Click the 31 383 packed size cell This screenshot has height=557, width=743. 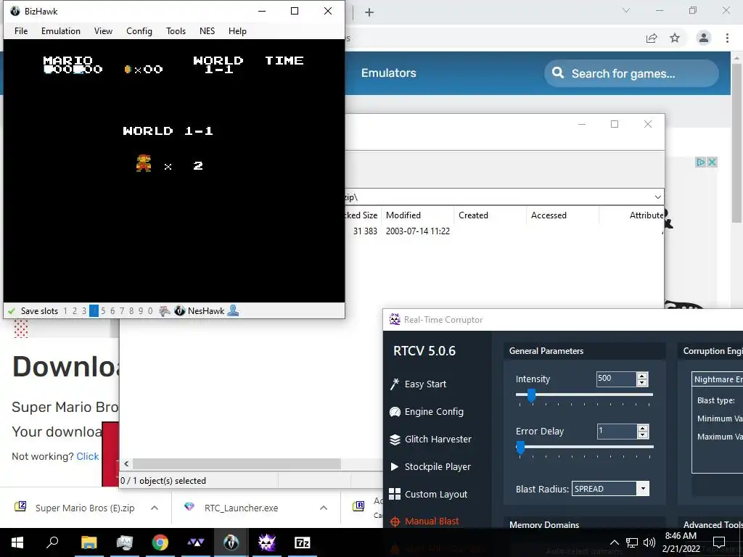coord(365,231)
